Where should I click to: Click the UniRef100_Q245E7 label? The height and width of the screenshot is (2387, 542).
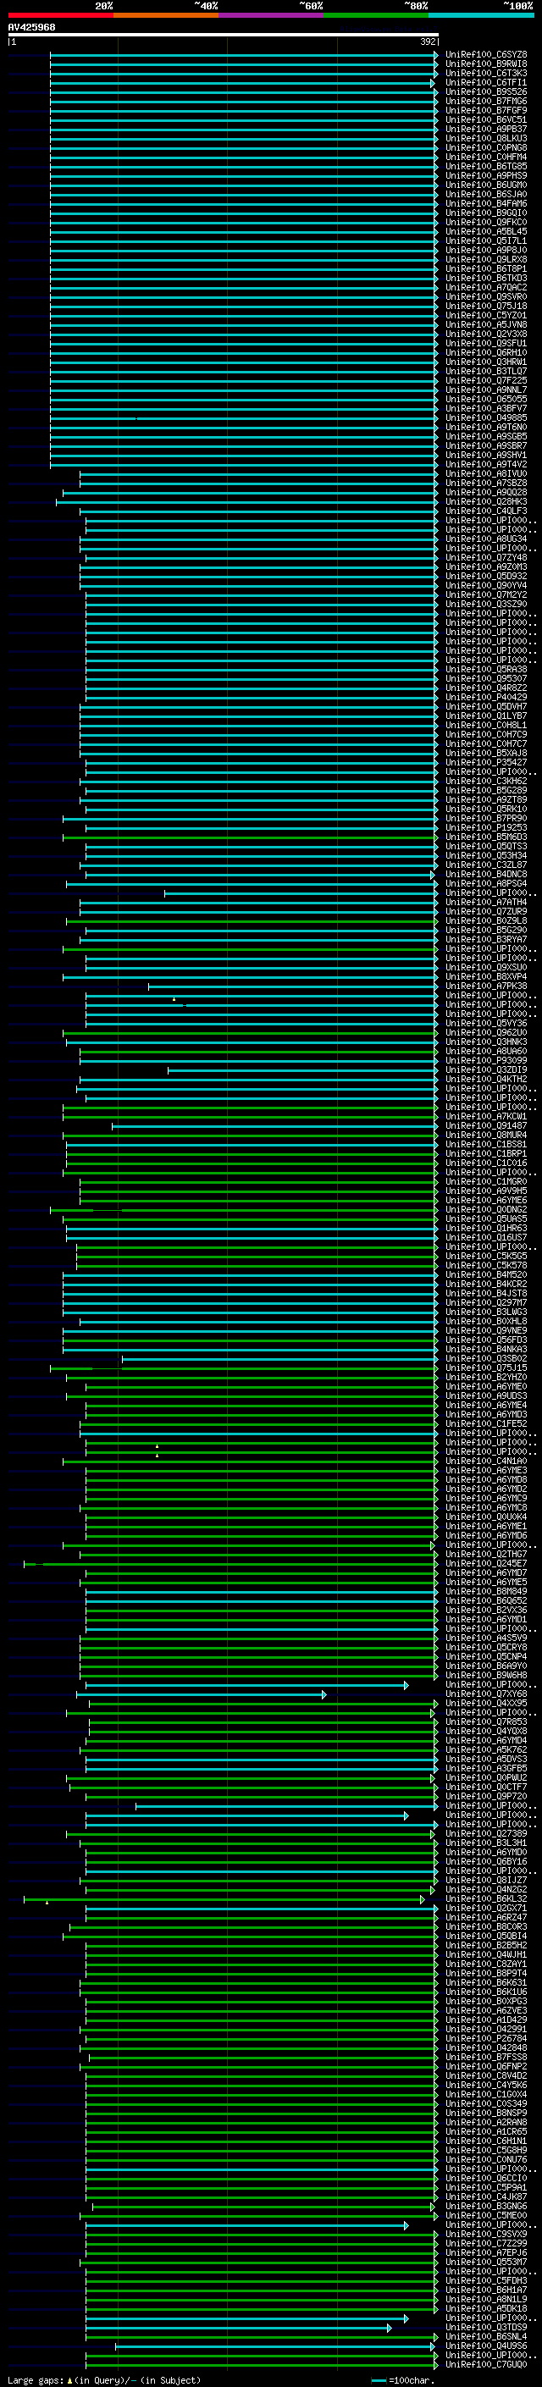[x=486, y=1563]
